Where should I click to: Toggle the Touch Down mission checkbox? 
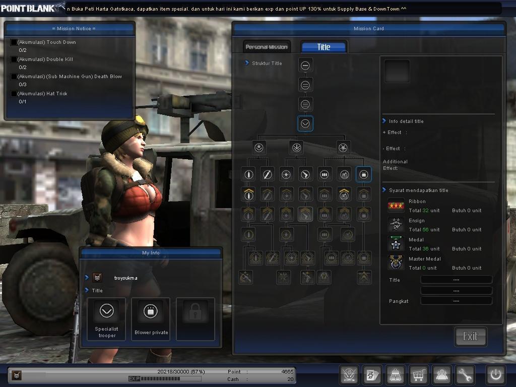(x=14, y=42)
